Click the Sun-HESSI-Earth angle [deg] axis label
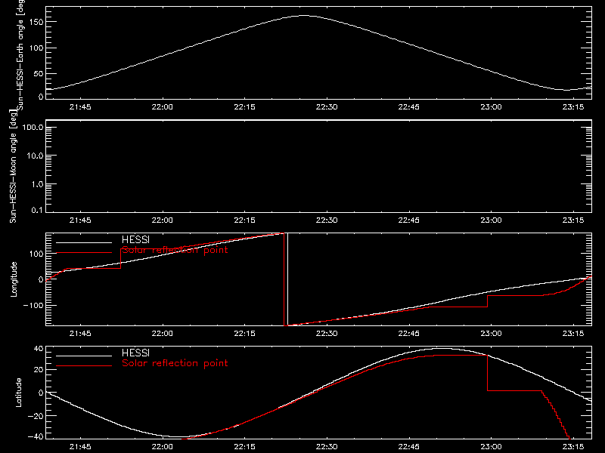 (21, 54)
